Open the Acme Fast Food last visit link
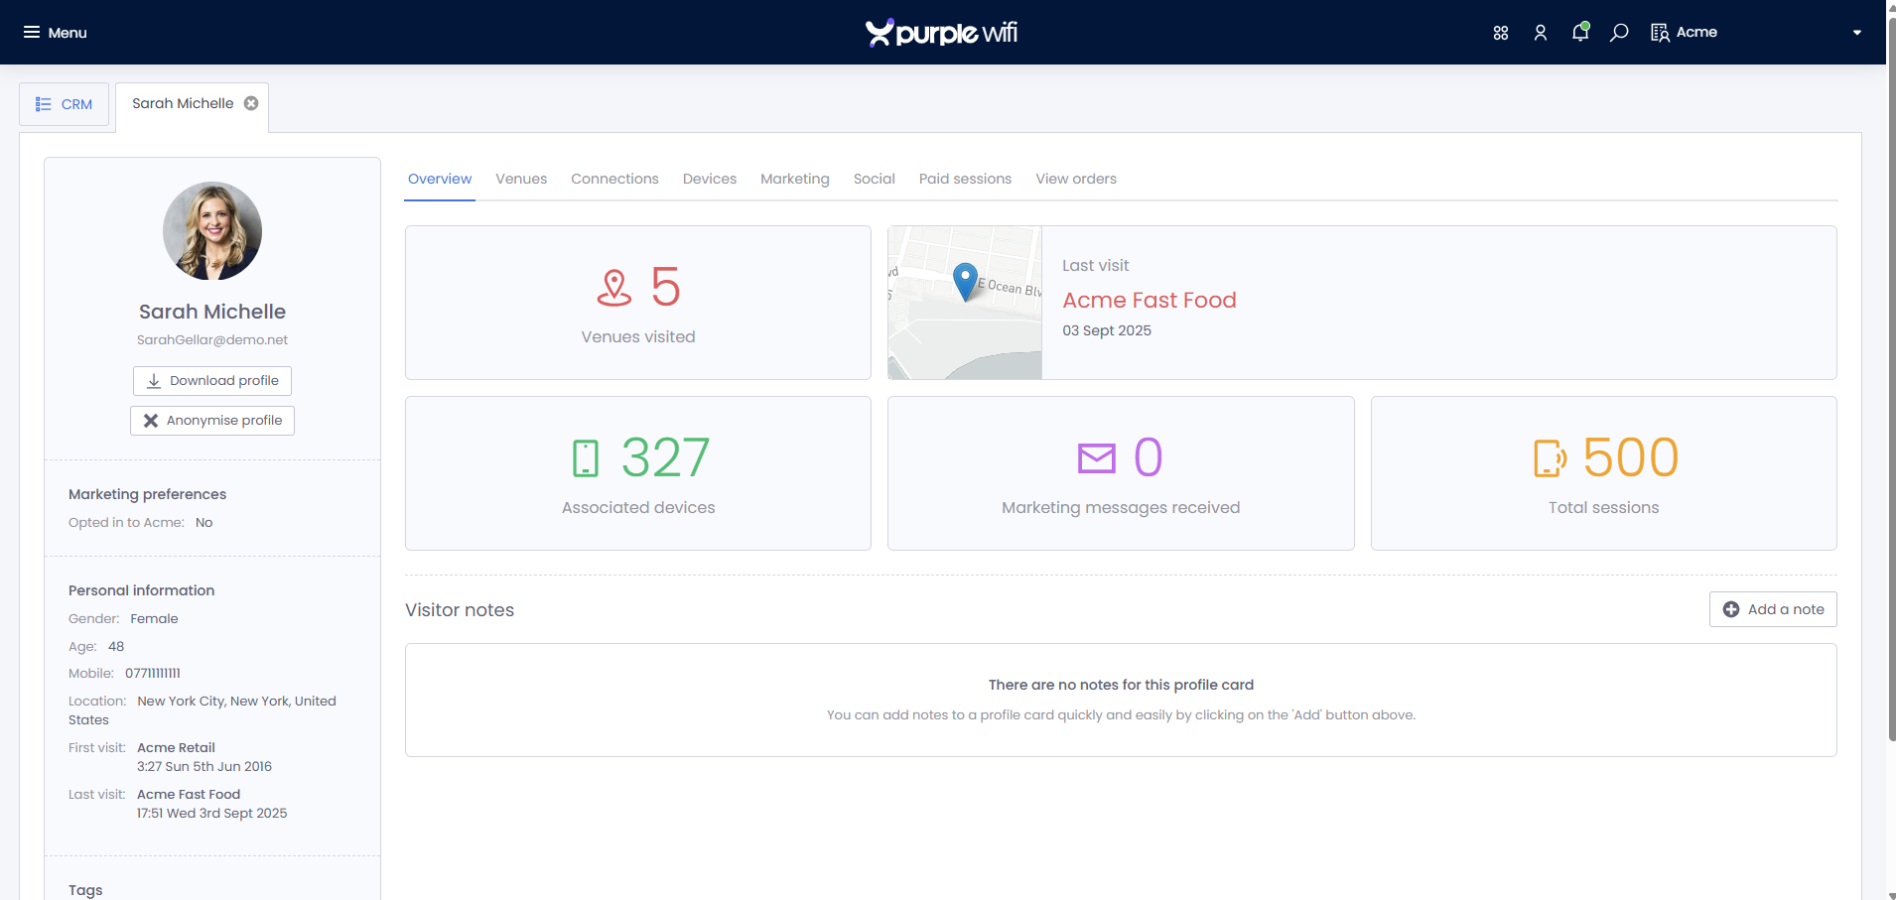 (x=1150, y=300)
